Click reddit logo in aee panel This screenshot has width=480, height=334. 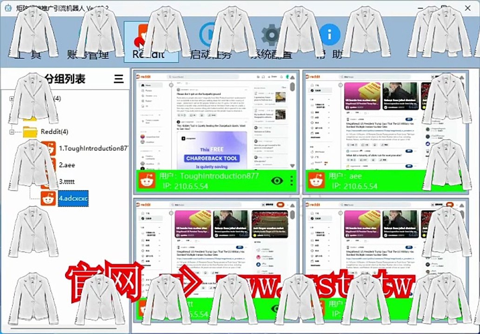point(313,77)
